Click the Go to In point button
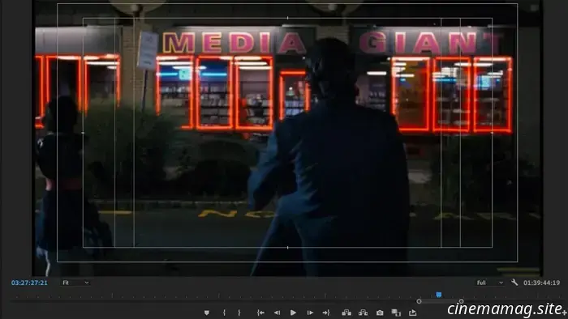This screenshot has width=568, height=319. (x=260, y=313)
